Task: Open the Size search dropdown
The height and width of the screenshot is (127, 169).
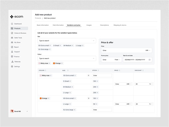Action: pos(67,41)
